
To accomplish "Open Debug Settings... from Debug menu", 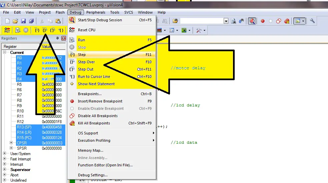I will click(x=112, y=175).
